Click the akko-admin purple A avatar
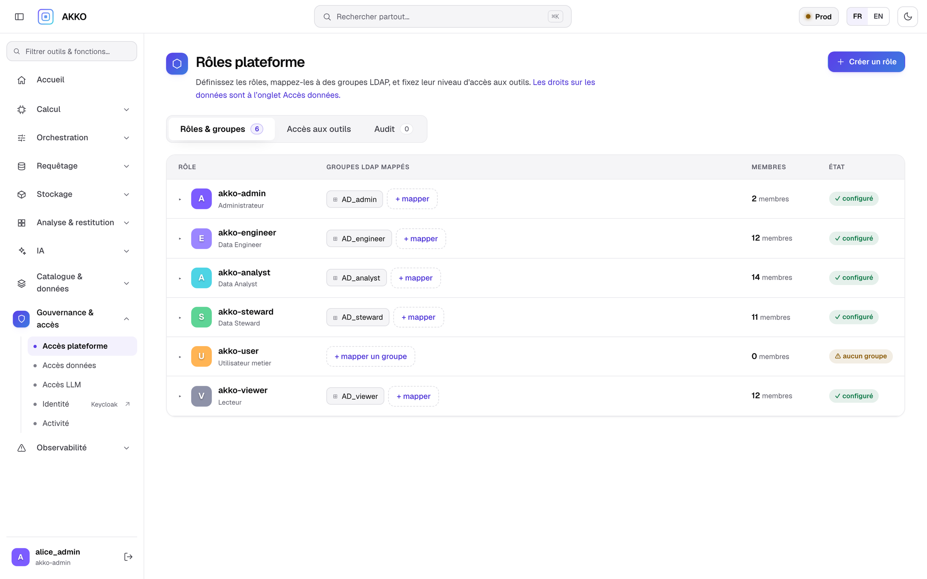The height and width of the screenshot is (579, 927). click(201, 199)
